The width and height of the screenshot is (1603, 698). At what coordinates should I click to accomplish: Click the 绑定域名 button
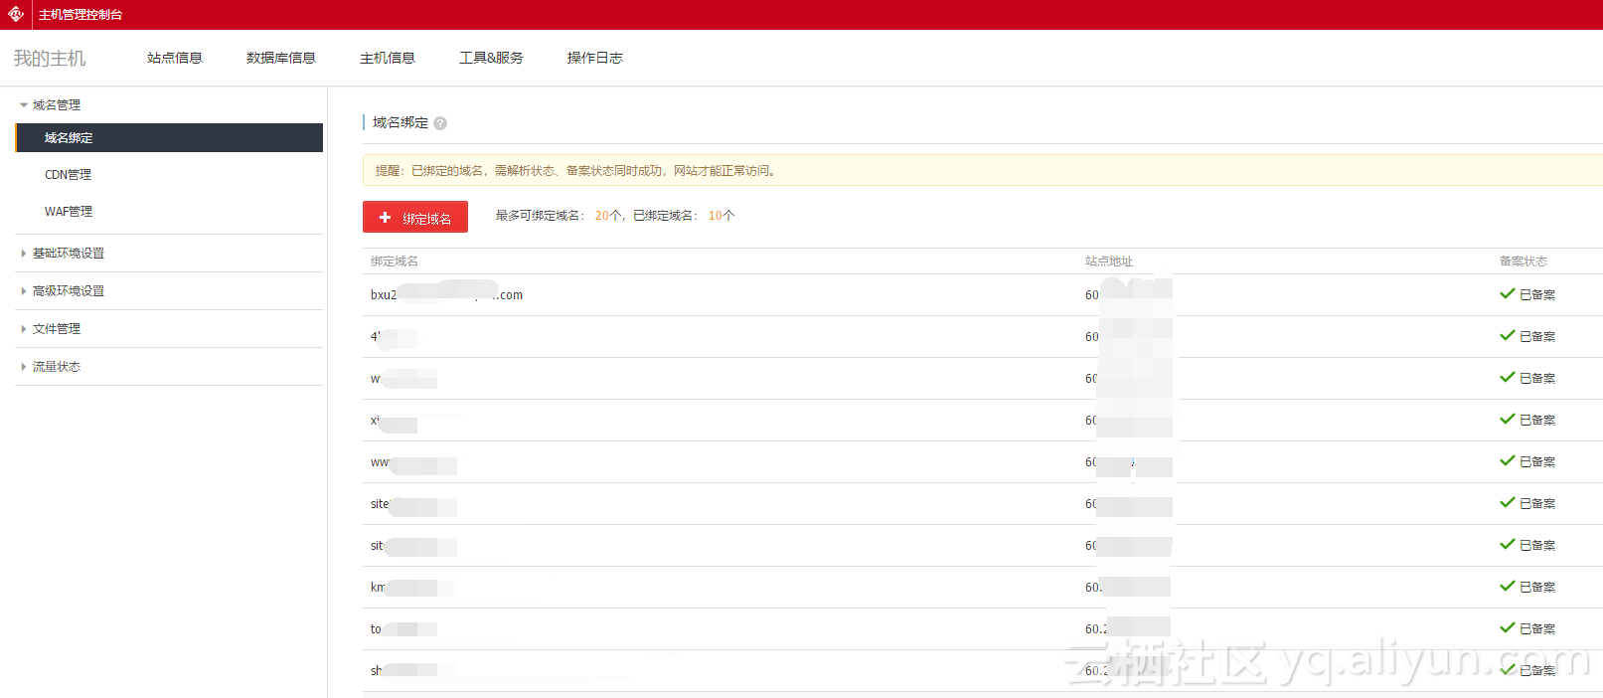[x=415, y=218]
